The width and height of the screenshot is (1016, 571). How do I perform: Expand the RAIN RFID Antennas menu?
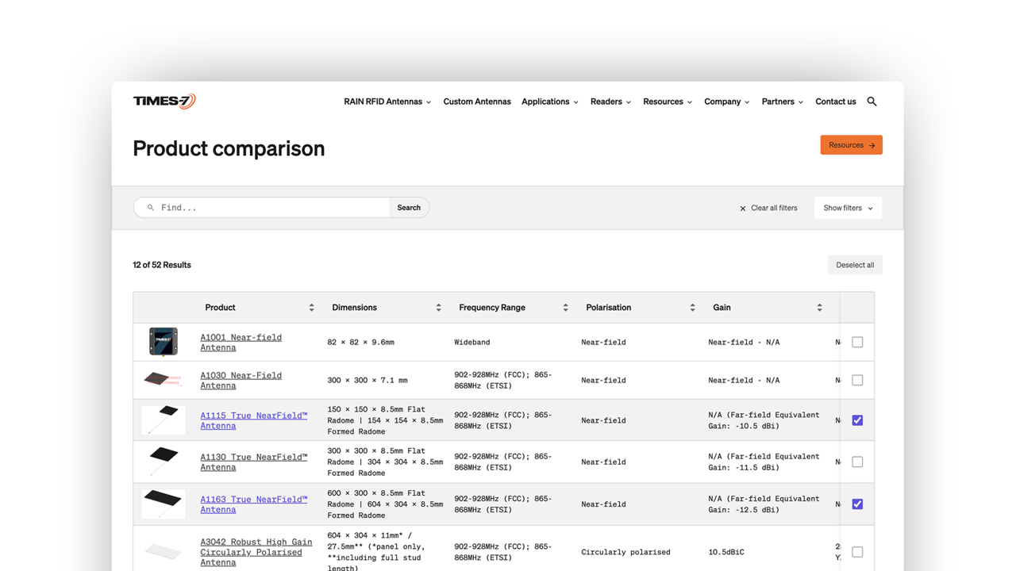coord(387,102)
